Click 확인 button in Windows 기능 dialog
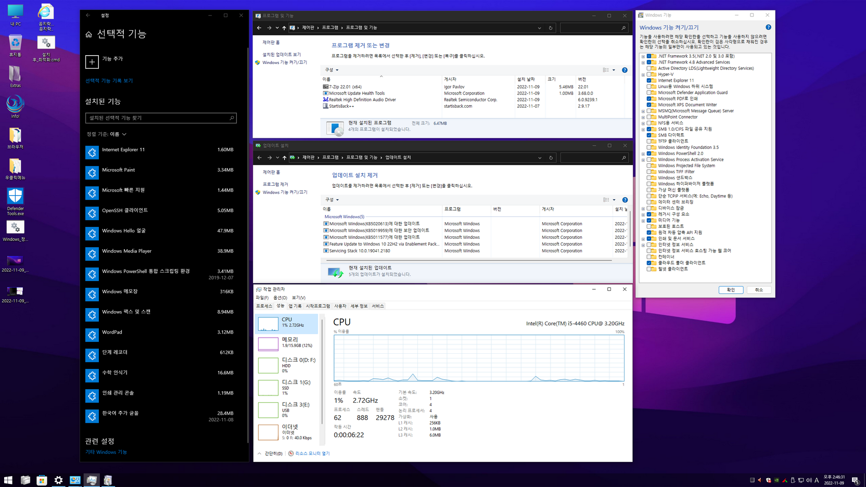 coord(731,290)
